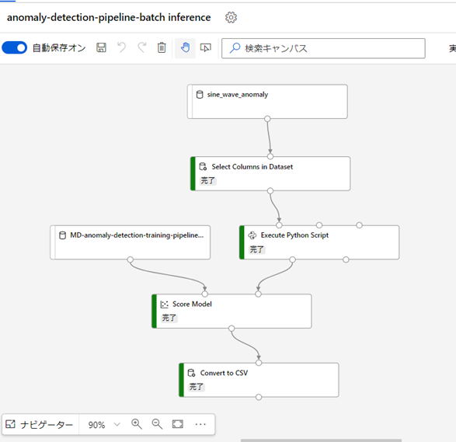Click the 検索キャンバス search field

click(x=323, y=48)
